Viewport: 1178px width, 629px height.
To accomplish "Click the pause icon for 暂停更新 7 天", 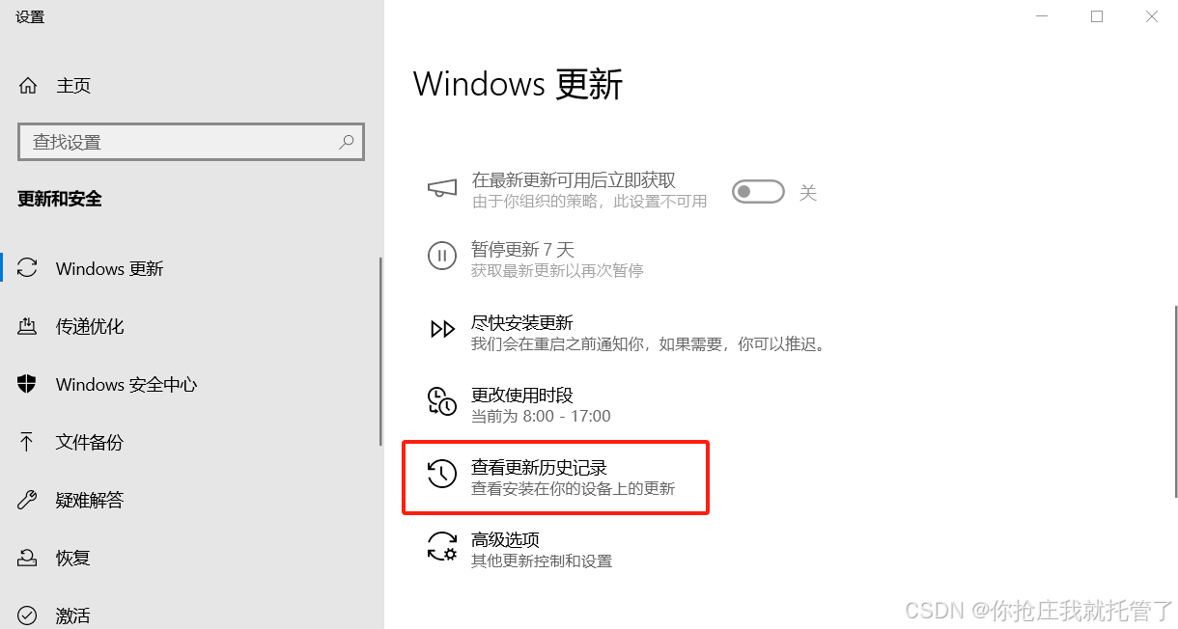I will [442, 256].
